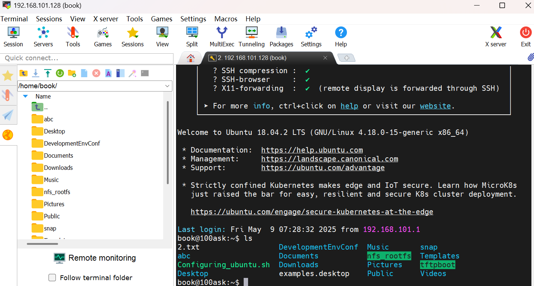
Task: Click the red delete selected files icon
Action: 96,73
